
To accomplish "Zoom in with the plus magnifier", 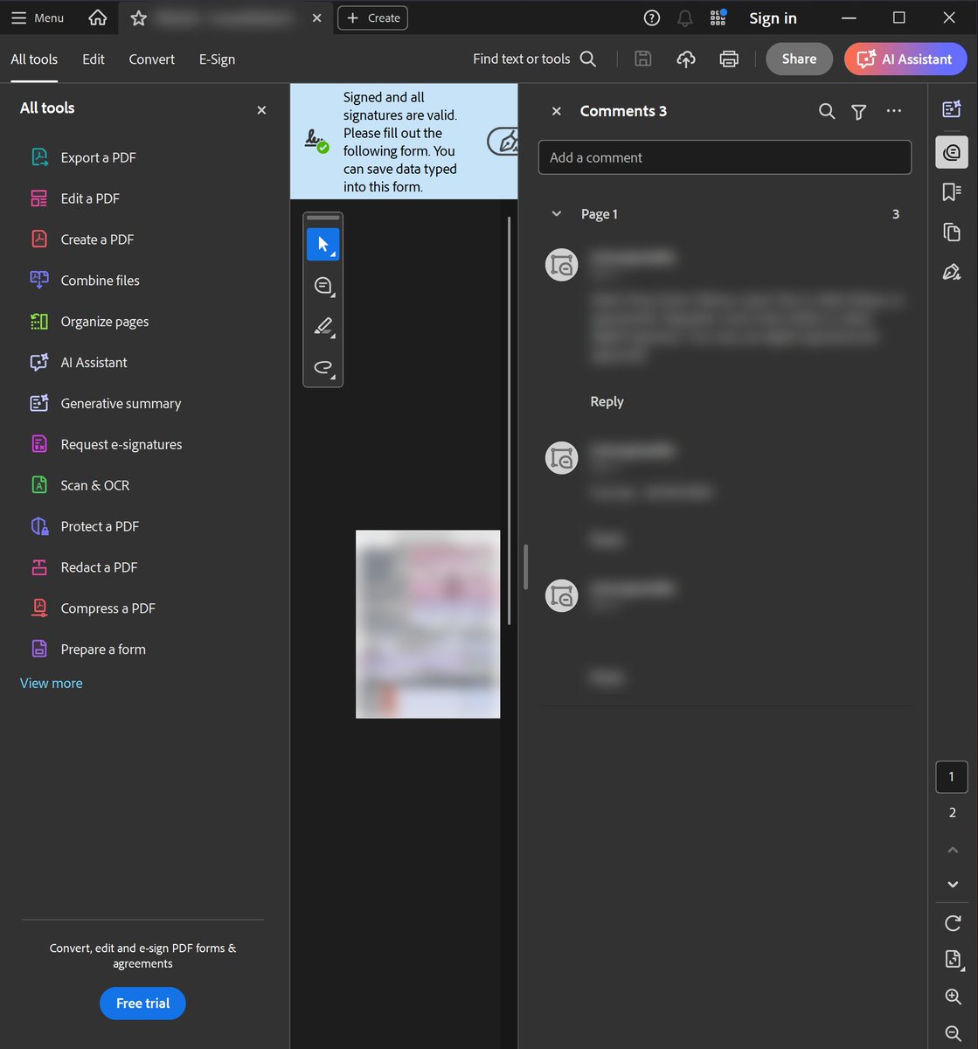I will coord(953,997).
